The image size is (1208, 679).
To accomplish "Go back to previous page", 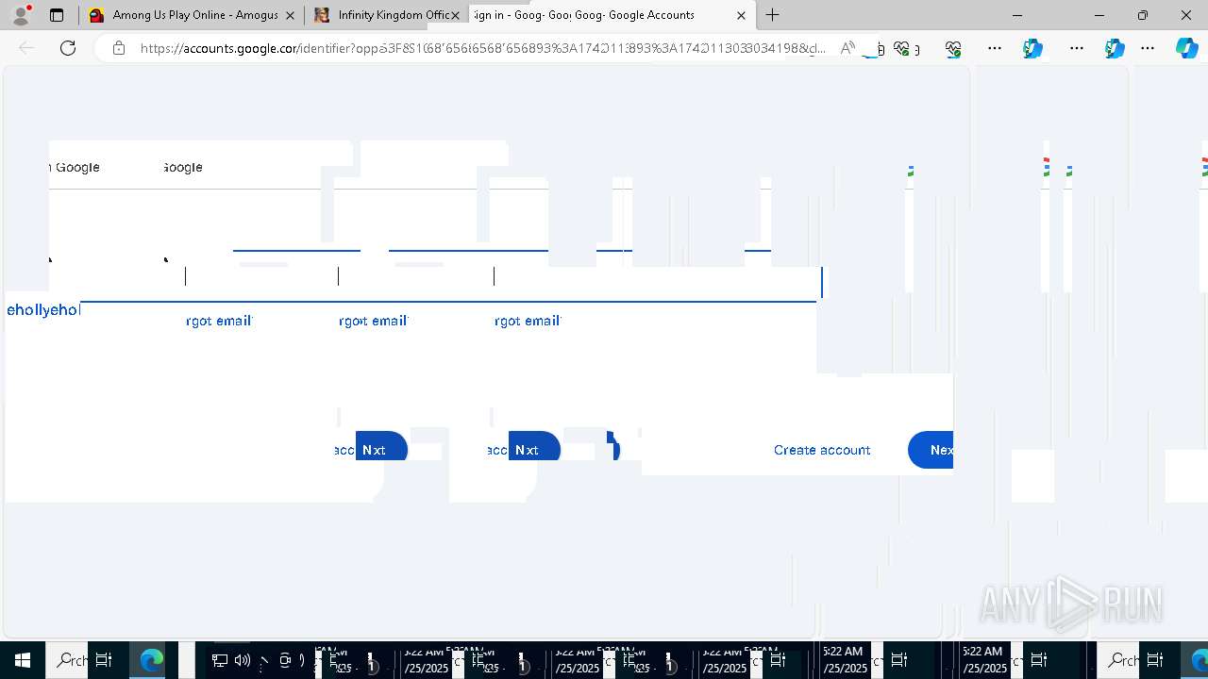I will [26, 48].
